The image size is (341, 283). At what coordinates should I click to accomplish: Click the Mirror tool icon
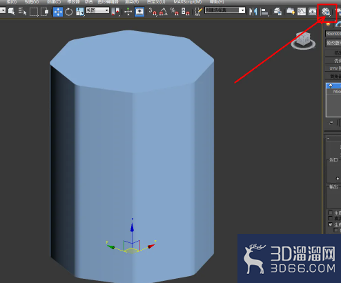253,12
